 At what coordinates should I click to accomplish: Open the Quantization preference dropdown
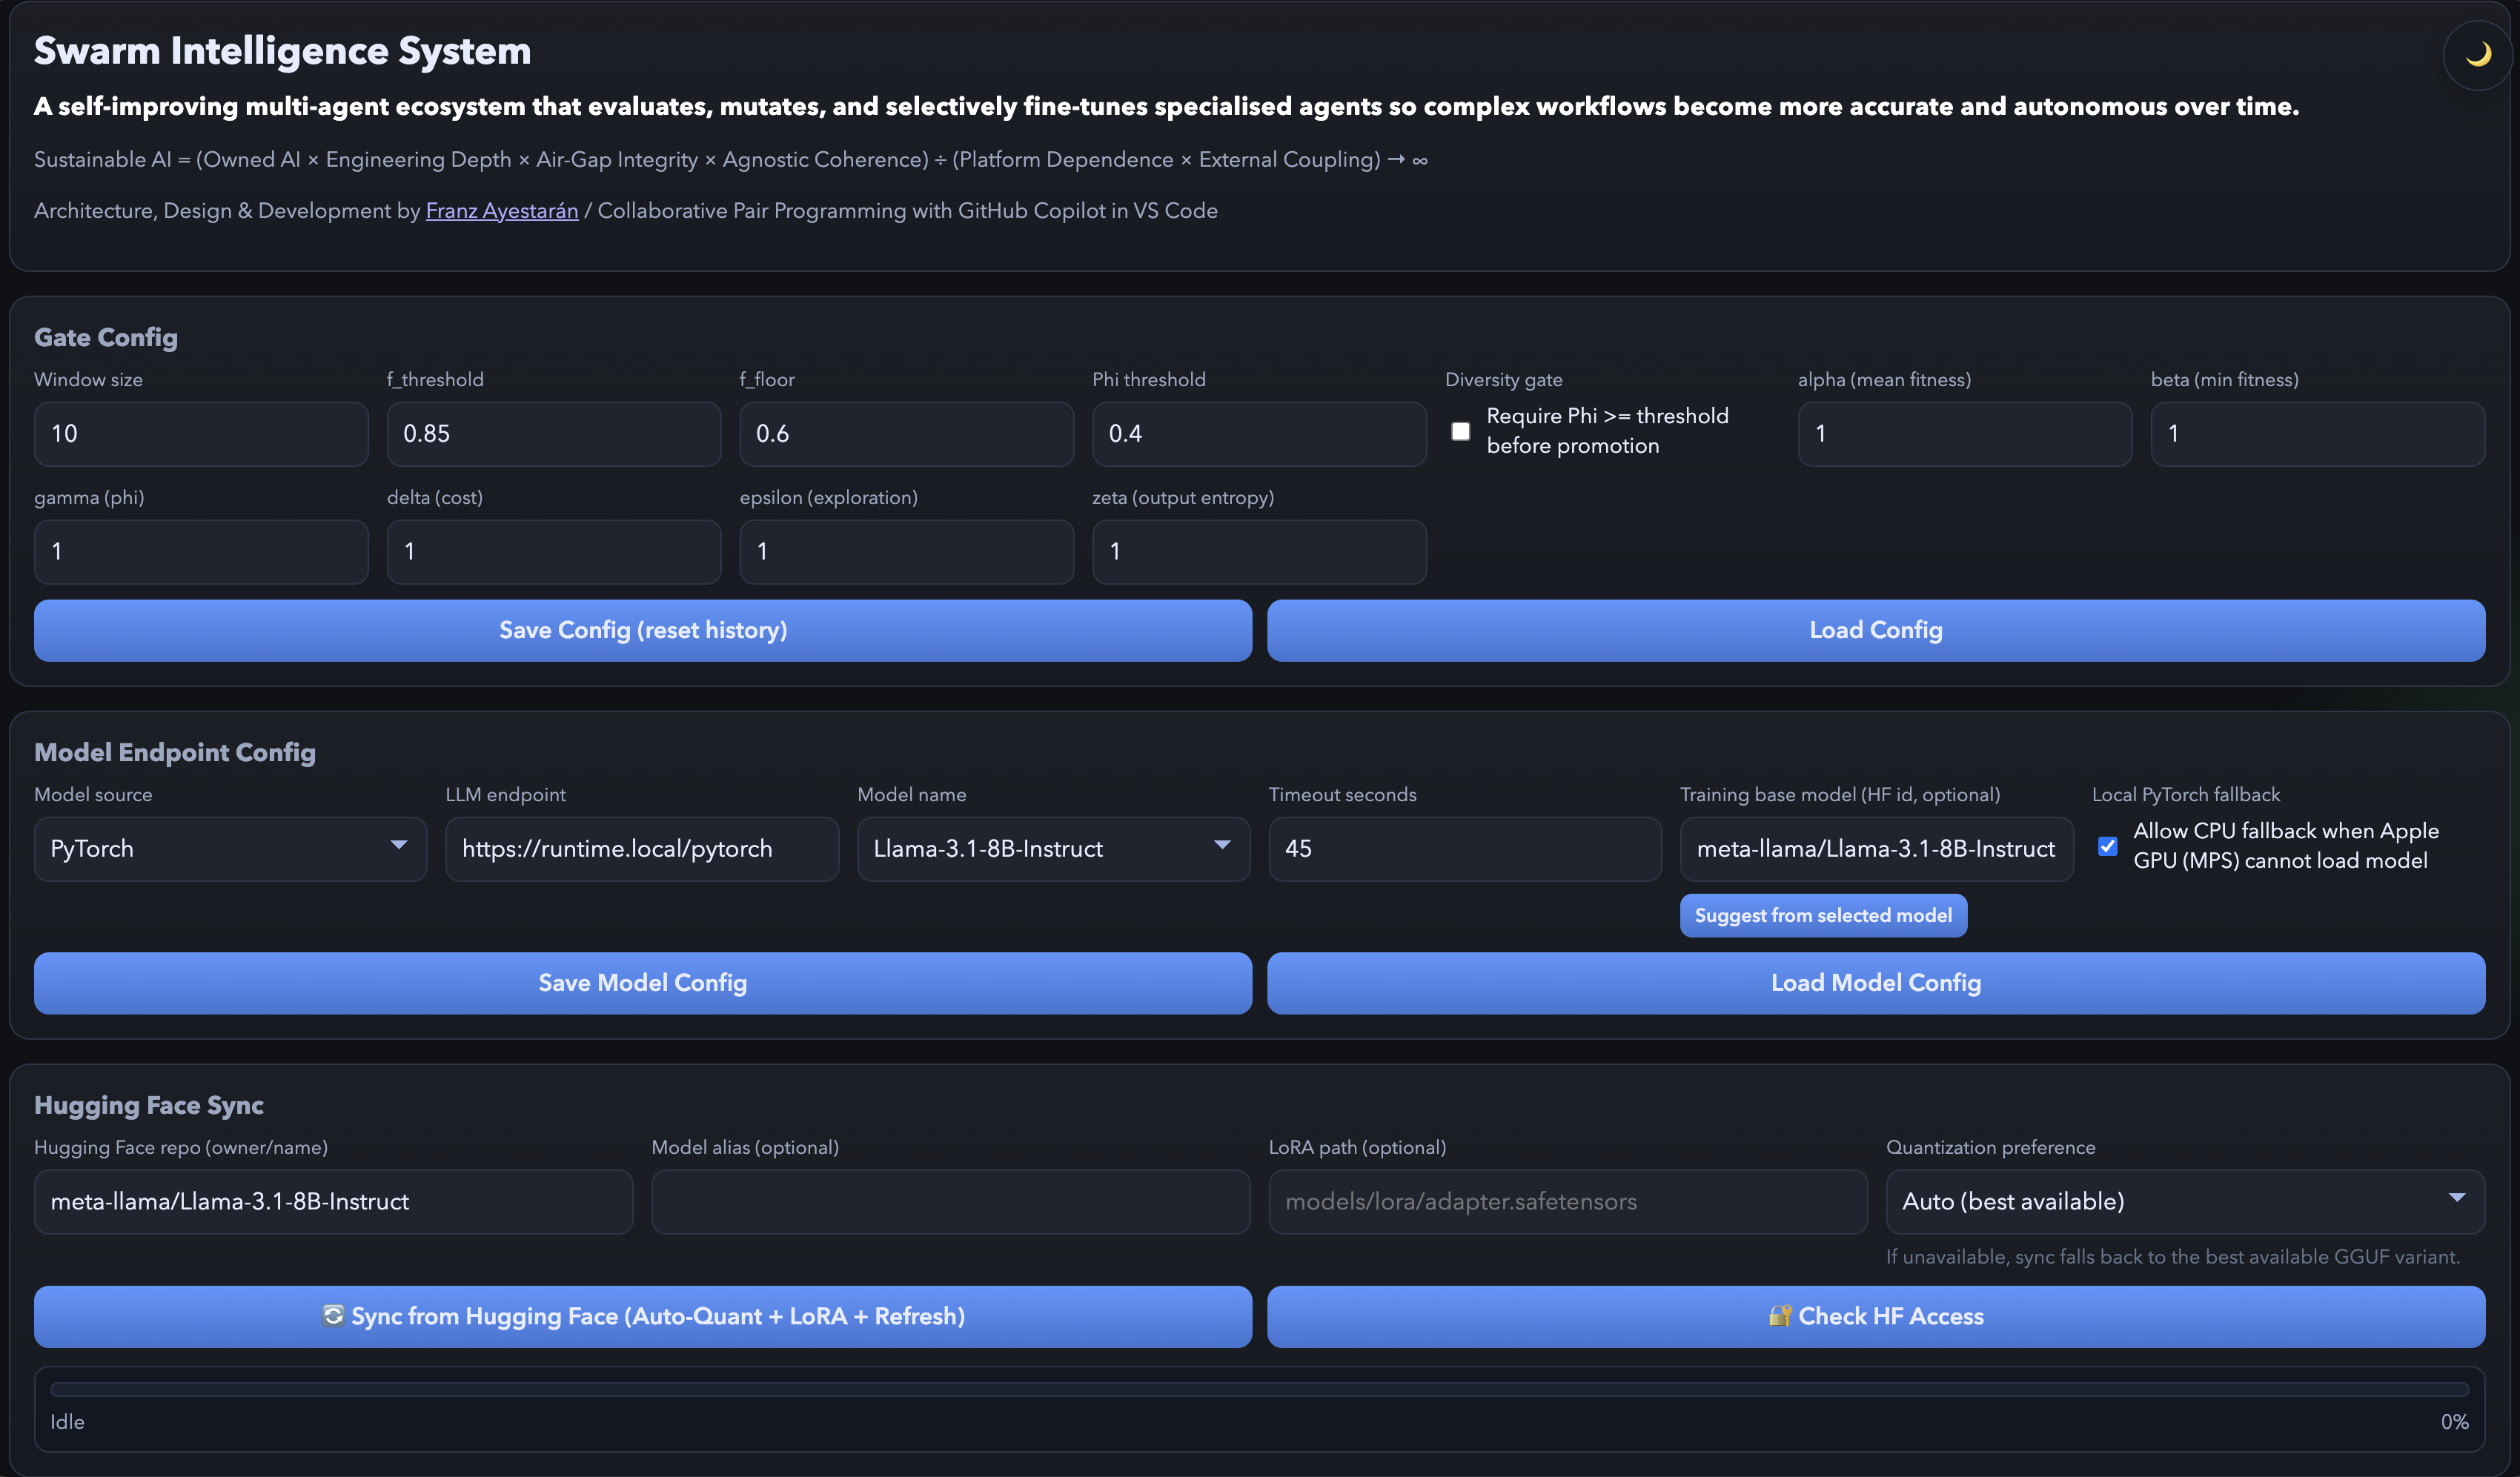coord(2185,1201)
